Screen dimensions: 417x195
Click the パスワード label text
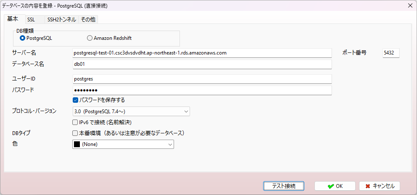pyautogui.click(x=23, y=90)
